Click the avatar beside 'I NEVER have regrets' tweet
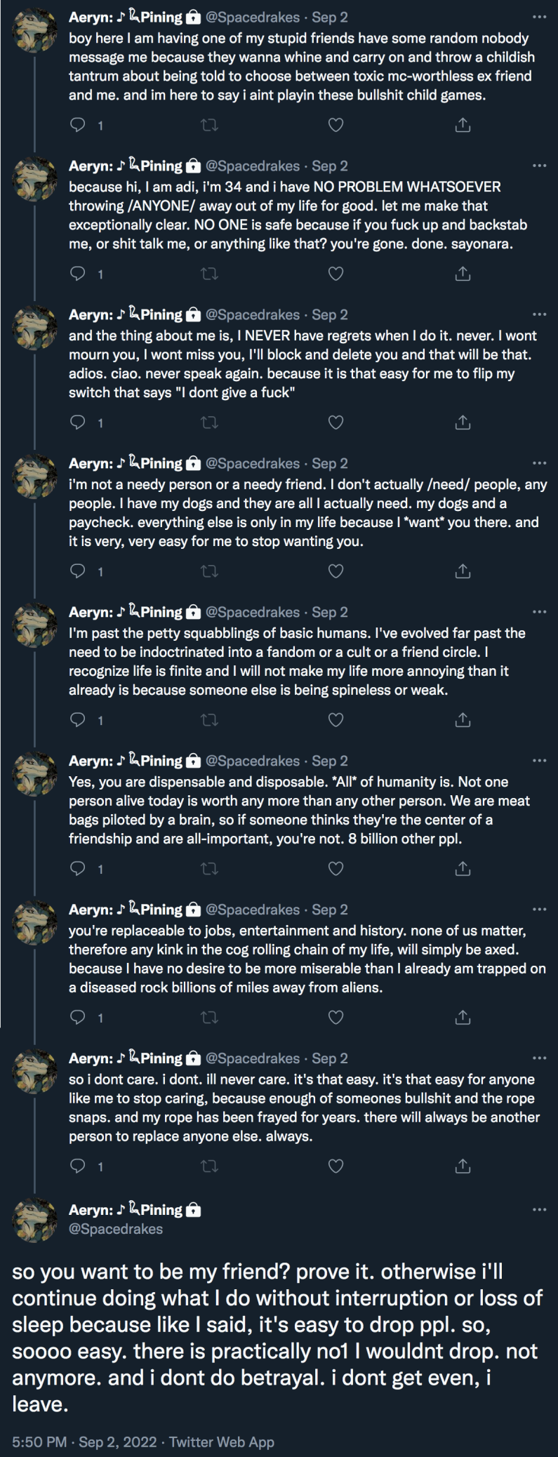 tap(35, 326)
